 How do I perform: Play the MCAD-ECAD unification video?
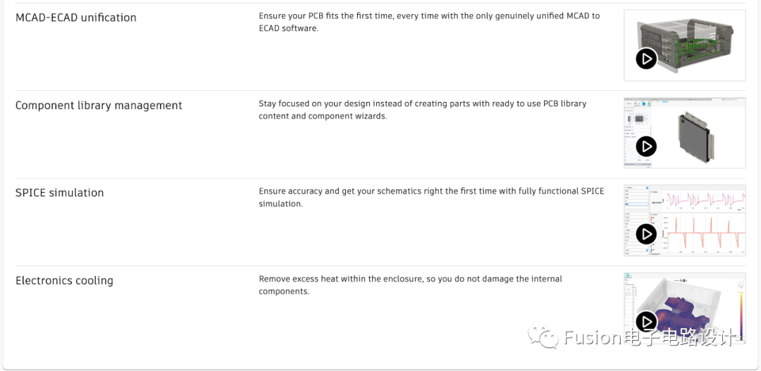646,58
